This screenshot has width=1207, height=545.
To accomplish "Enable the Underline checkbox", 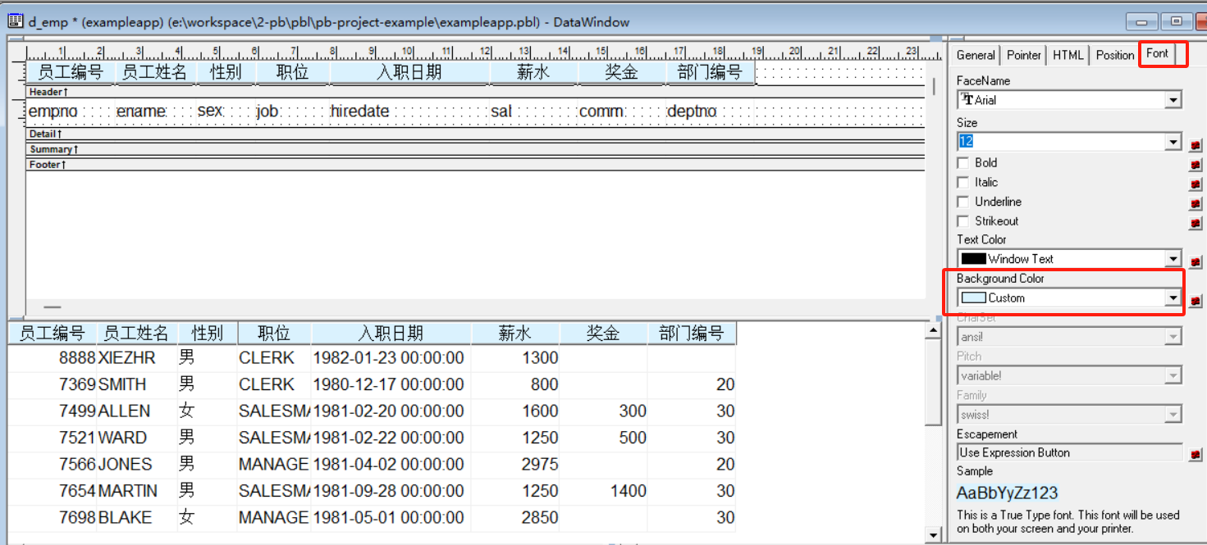I will point(963,202).
